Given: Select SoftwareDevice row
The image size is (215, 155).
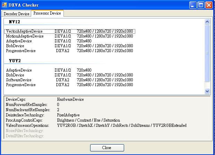Looking at the screenshot, I should [70, 80].
